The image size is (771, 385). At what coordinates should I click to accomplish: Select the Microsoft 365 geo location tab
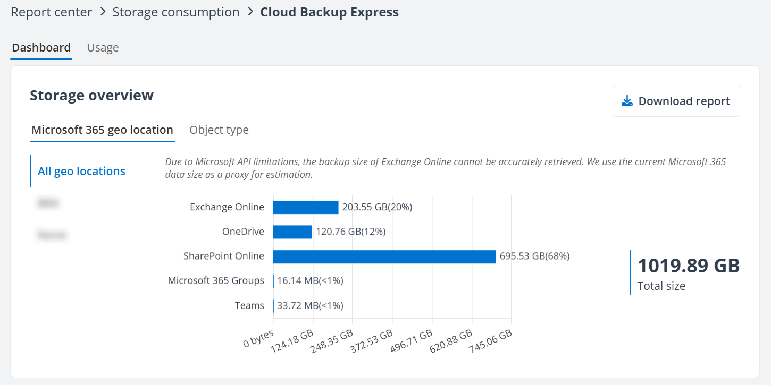102,130
